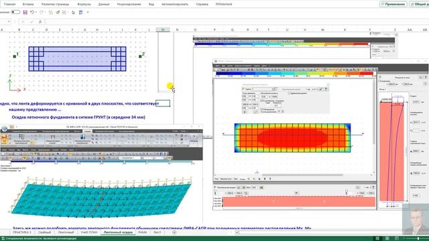The width and height of the screenshot is (429, 241).
Task: Open the Автоматизировать ribbon tab
Action: tap(175, 4)
